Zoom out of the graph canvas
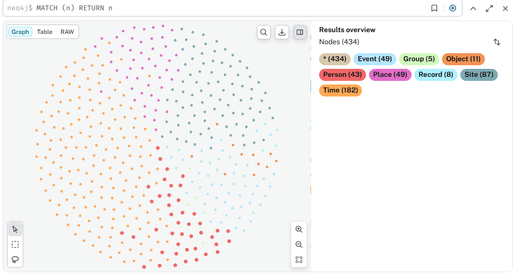The image size is (513, 273). pos(299,244)
